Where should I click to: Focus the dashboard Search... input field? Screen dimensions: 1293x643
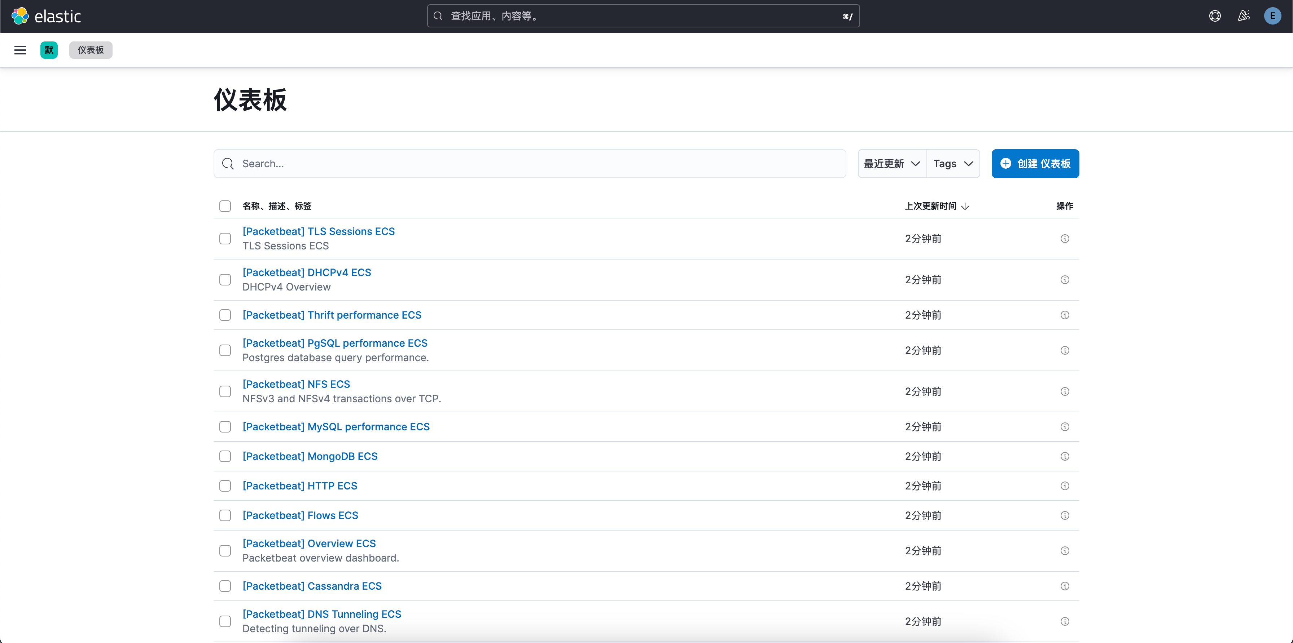click(530, 164)
